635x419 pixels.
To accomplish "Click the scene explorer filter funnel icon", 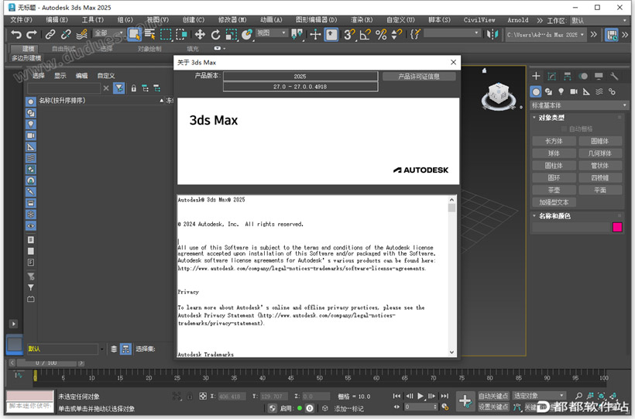I will click(x=119, y=88).
